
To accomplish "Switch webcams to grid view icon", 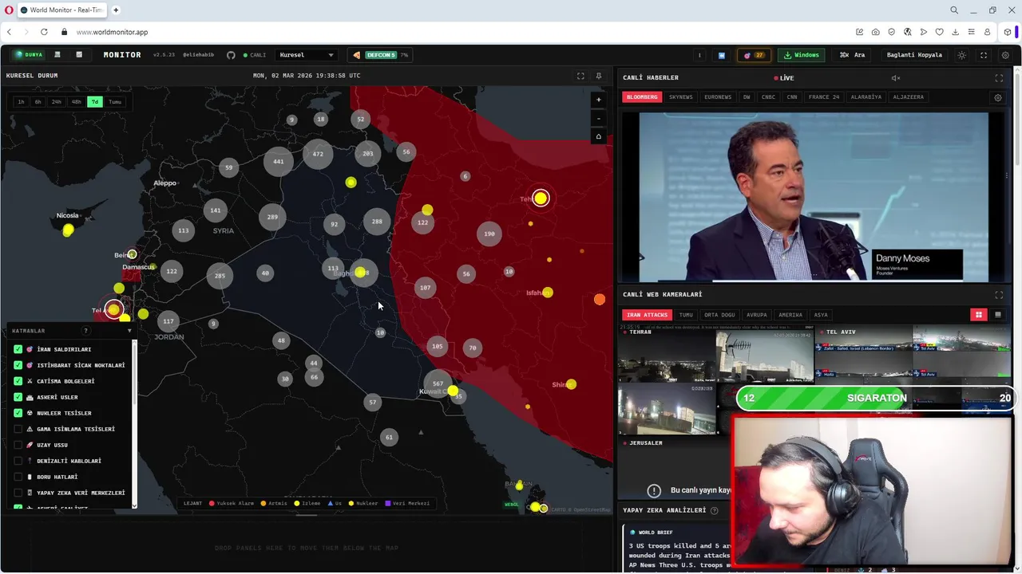I will point(979,315).
